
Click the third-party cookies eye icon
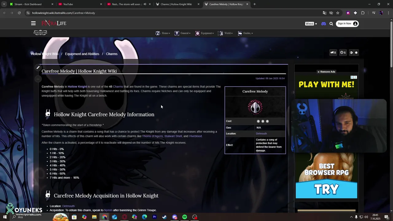pyautogui.click(x=331, y=13)
